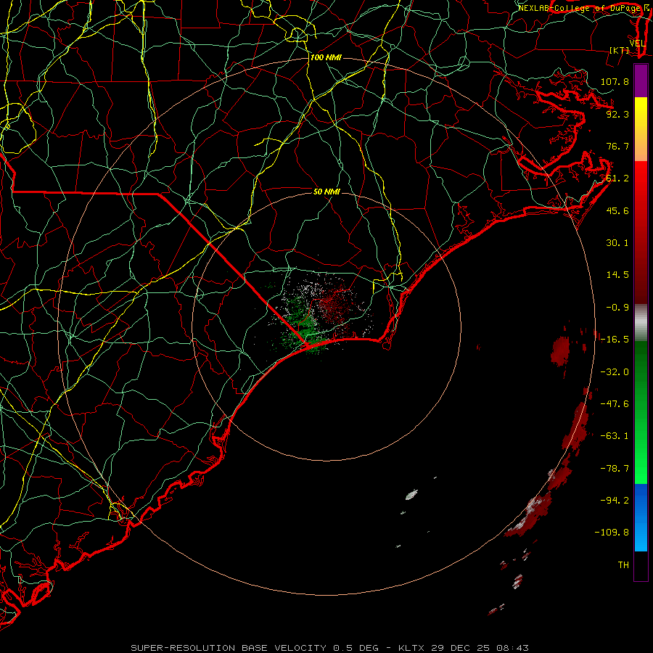Image resolution: width=653 pixels, height=653 pixels.
Task: Click the gray segment of the velocity color bar
Action: [641, 323]
